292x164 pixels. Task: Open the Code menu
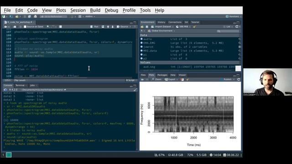[32, 10]
